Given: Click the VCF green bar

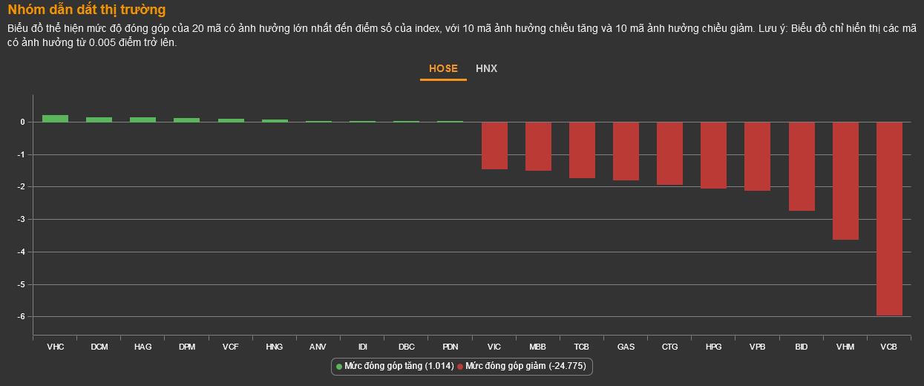Looking at the screenshot, I should pyautogui.click(x=231, y=120).
